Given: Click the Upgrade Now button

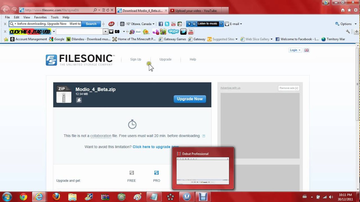Looking at the screenshot, I should pyautogui.click(x=190, y=99).
